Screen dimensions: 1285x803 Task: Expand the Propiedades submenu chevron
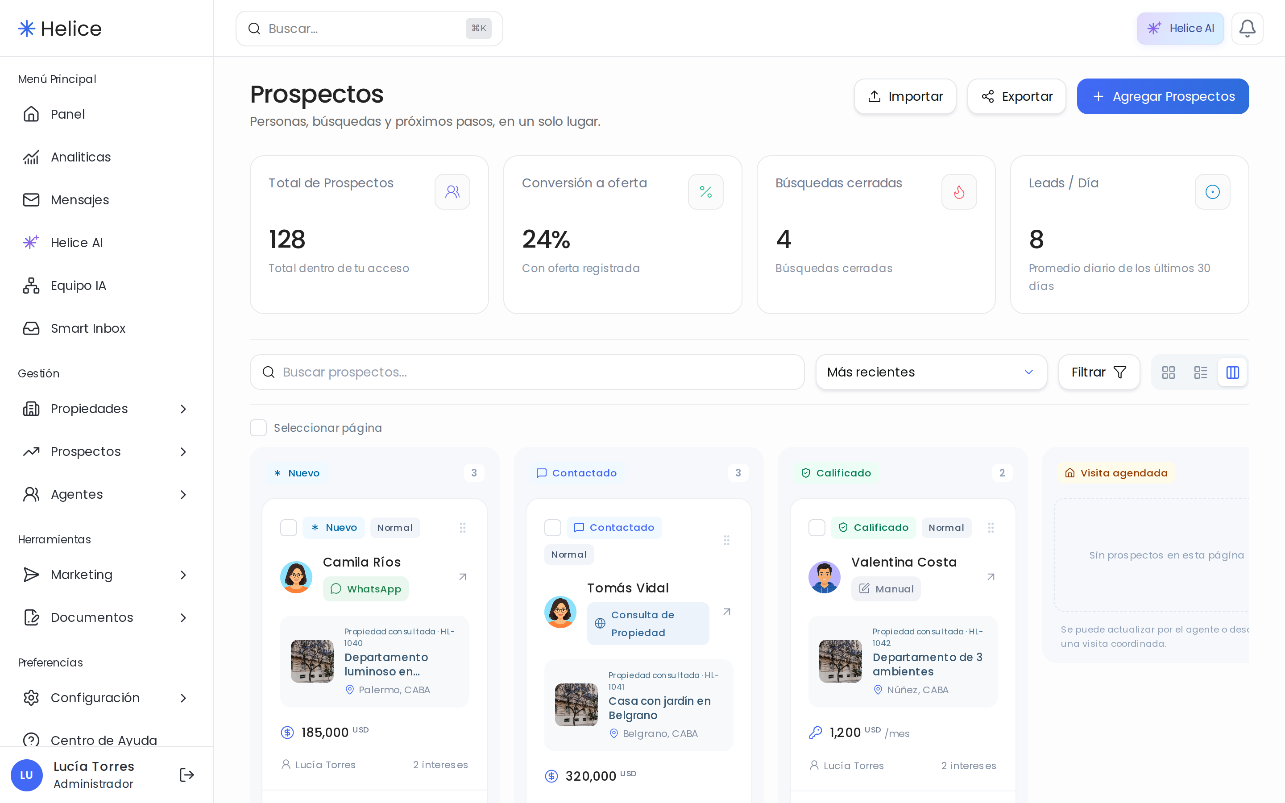[x=183, y=409]
